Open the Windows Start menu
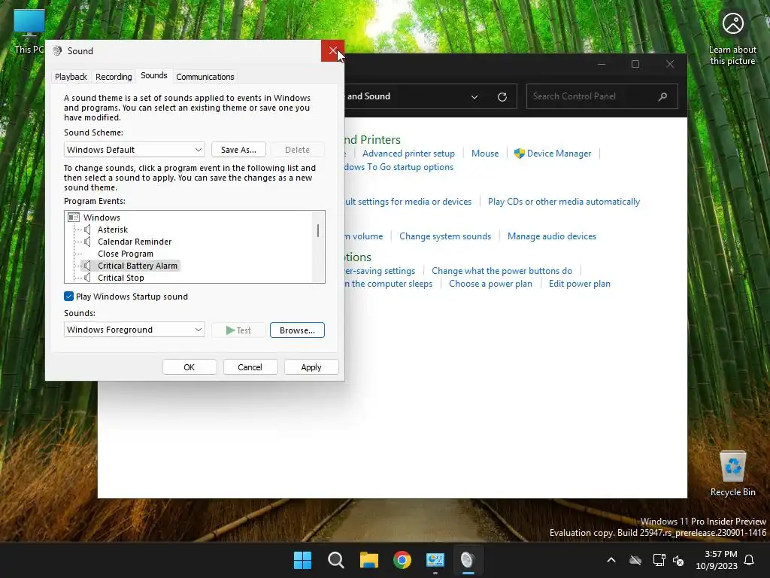Image resolution: width=770 pixels, height=578 pixels. point(302,560)
